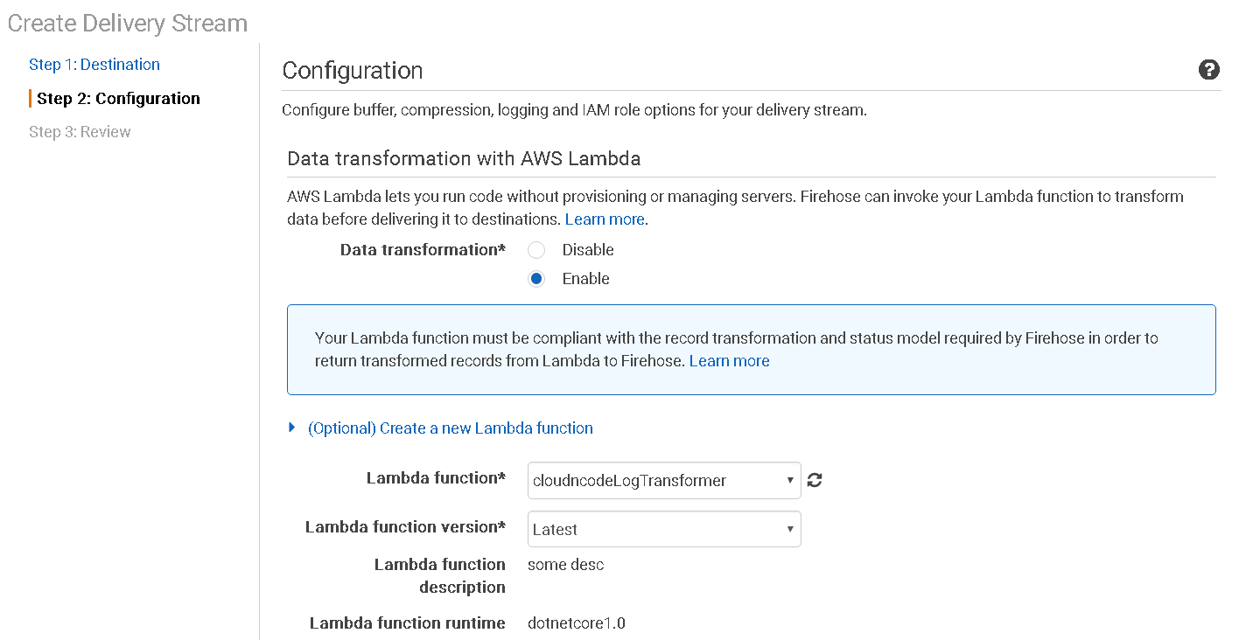
Task: Click the 'some desc' description text
Action: click(565, 565)
